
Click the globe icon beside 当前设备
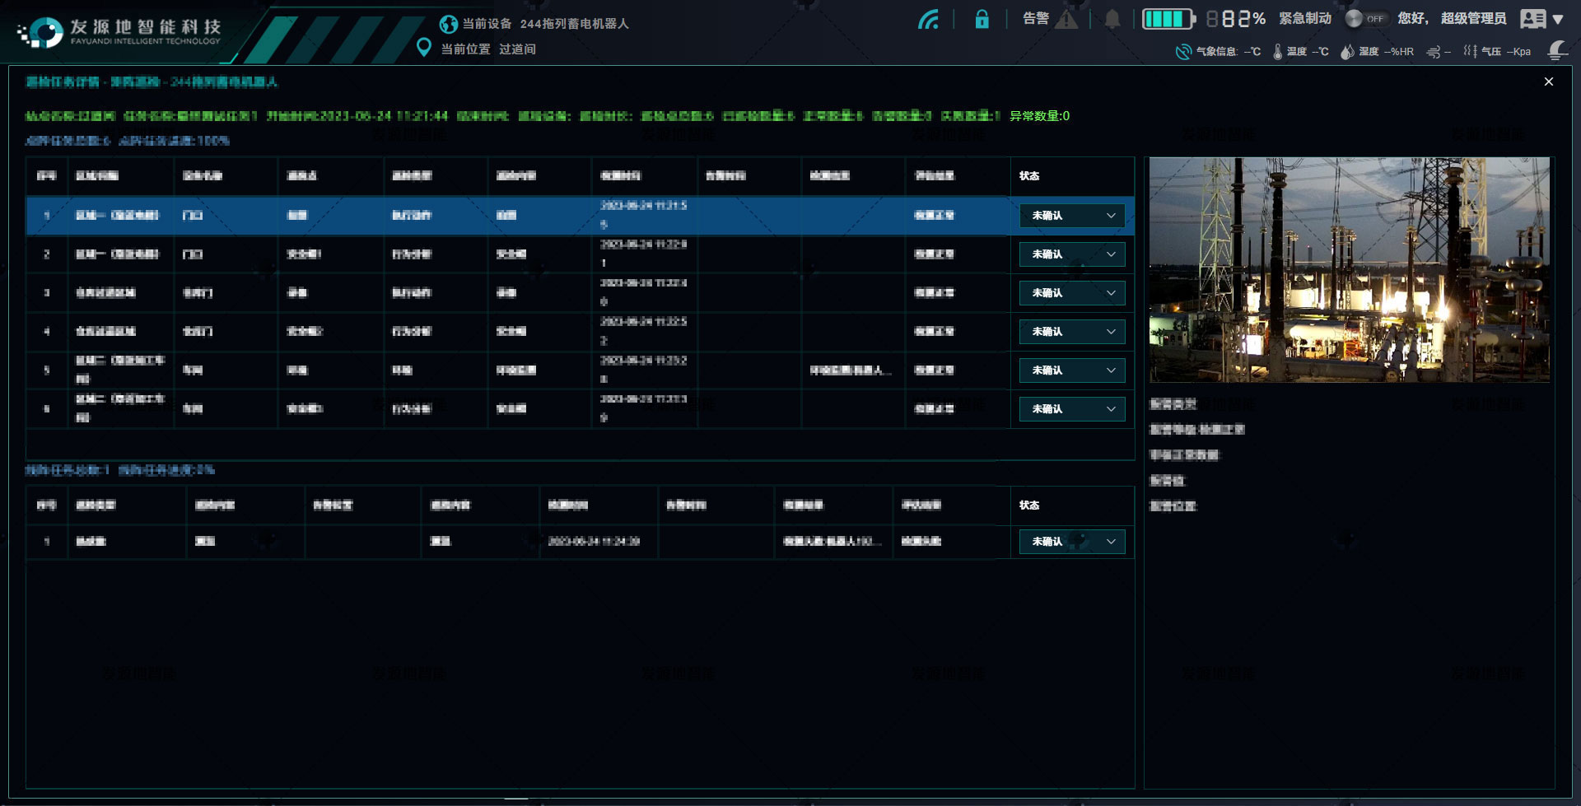pyautogui.click(x=448, y=24)
